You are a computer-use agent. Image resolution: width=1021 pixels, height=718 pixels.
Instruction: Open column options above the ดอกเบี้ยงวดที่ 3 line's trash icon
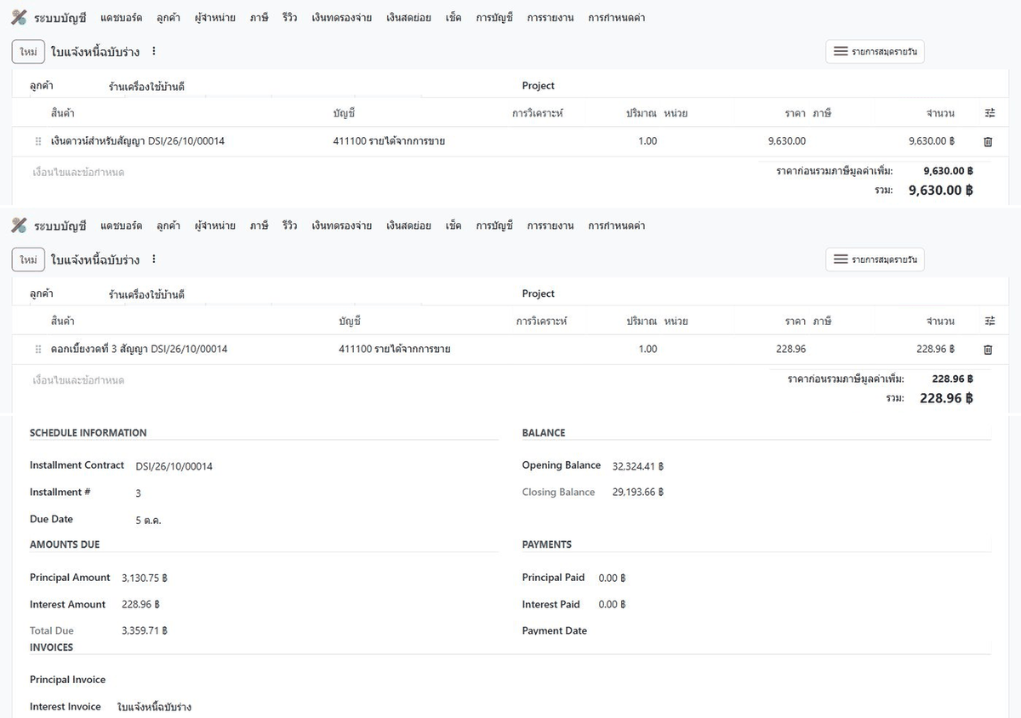click(x=990, y=322)
